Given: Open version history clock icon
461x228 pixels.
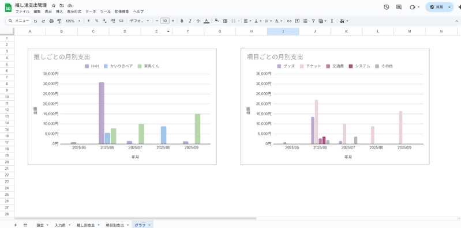Looking at the screenshot, I should point(387,7).
